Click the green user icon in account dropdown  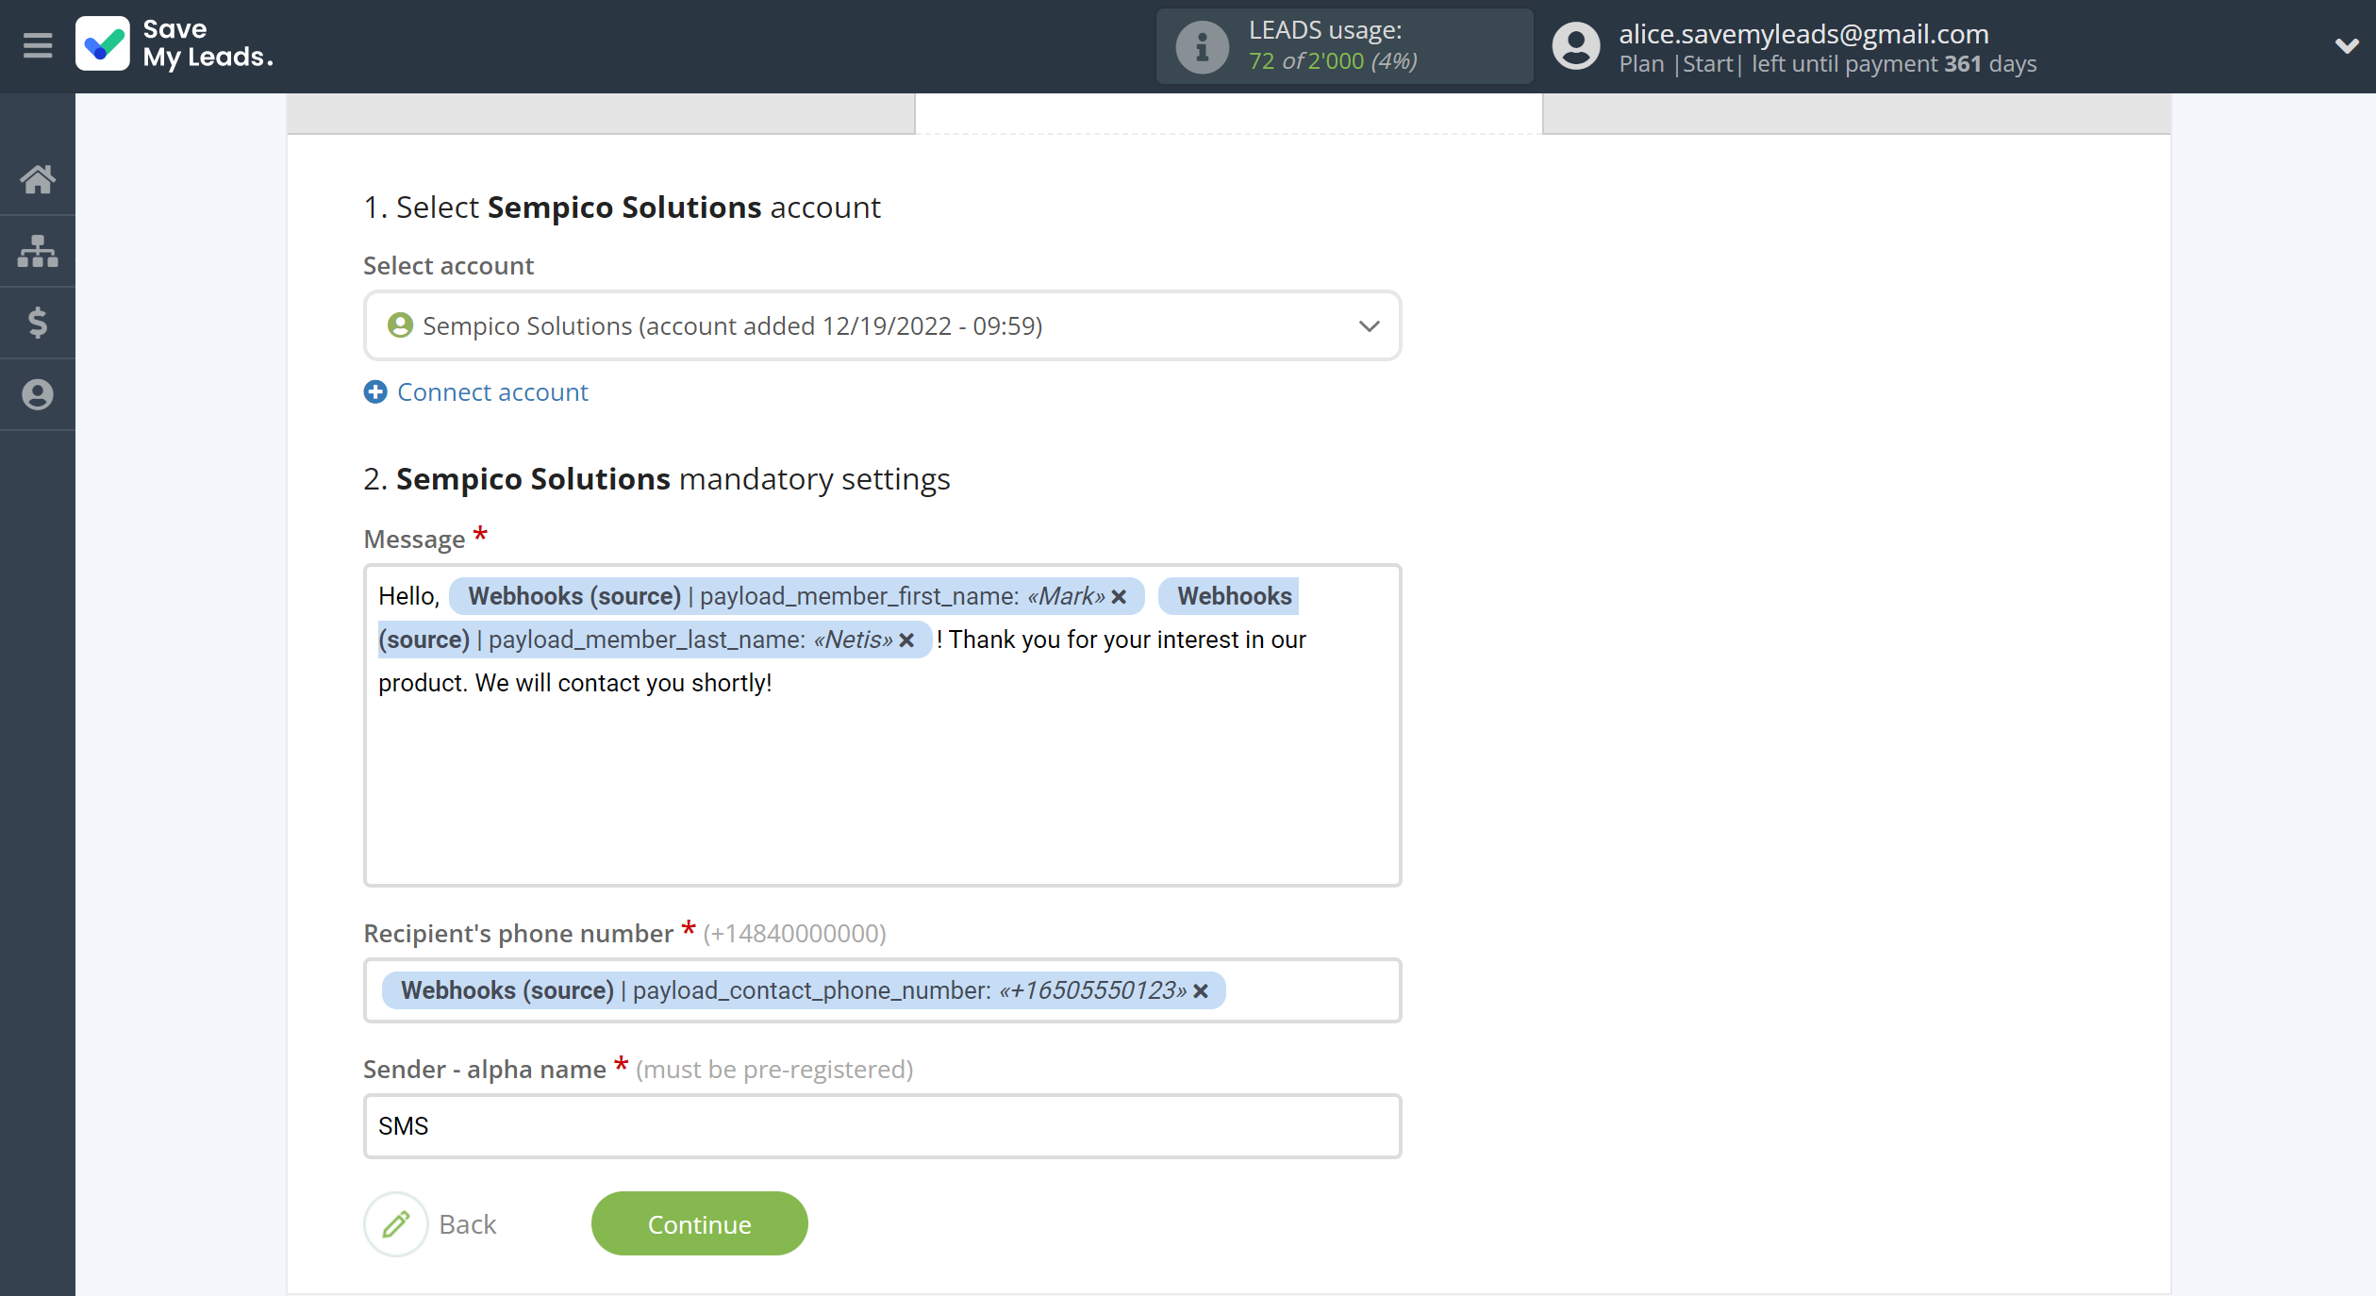pos(400,325)
